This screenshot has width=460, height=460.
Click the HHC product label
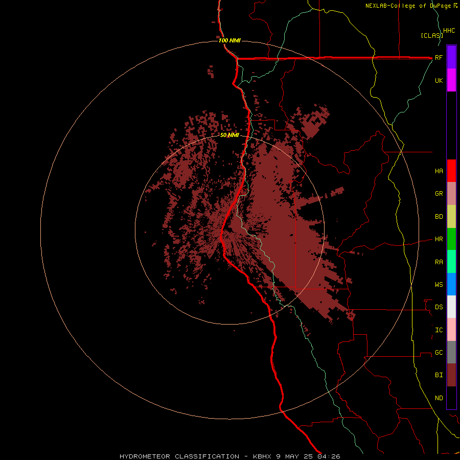tap(449, 31)
